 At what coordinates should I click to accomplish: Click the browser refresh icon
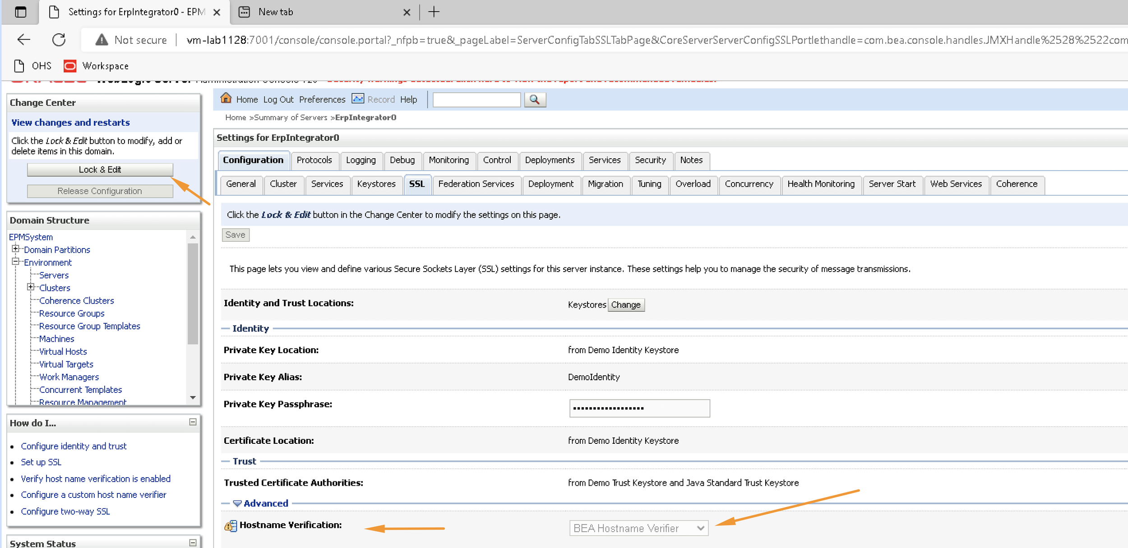click(59, 40)
